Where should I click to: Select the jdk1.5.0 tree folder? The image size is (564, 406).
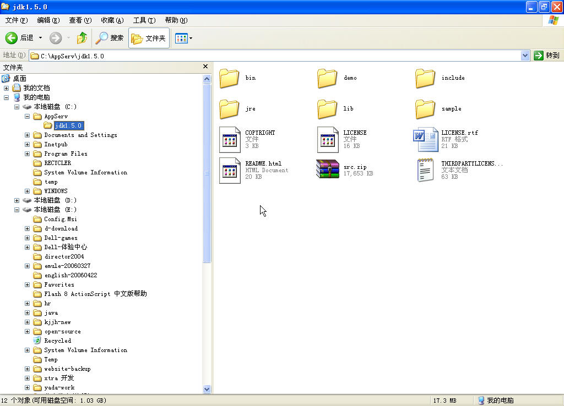69,126
